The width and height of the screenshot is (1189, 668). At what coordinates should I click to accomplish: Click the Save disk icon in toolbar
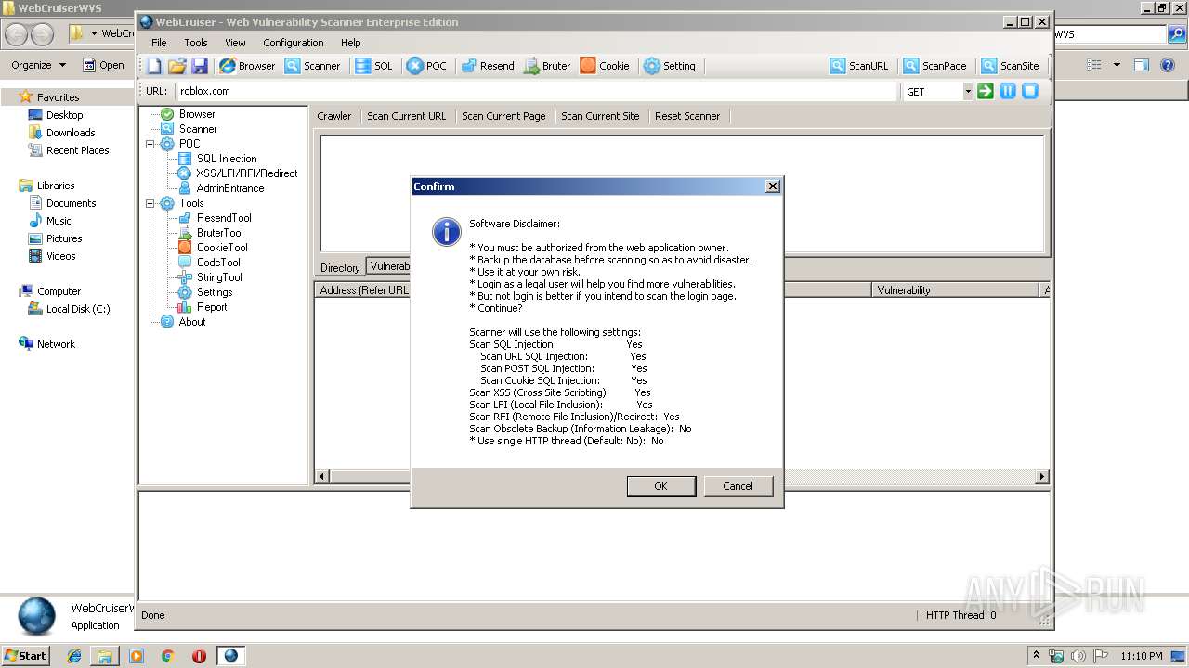200,66
